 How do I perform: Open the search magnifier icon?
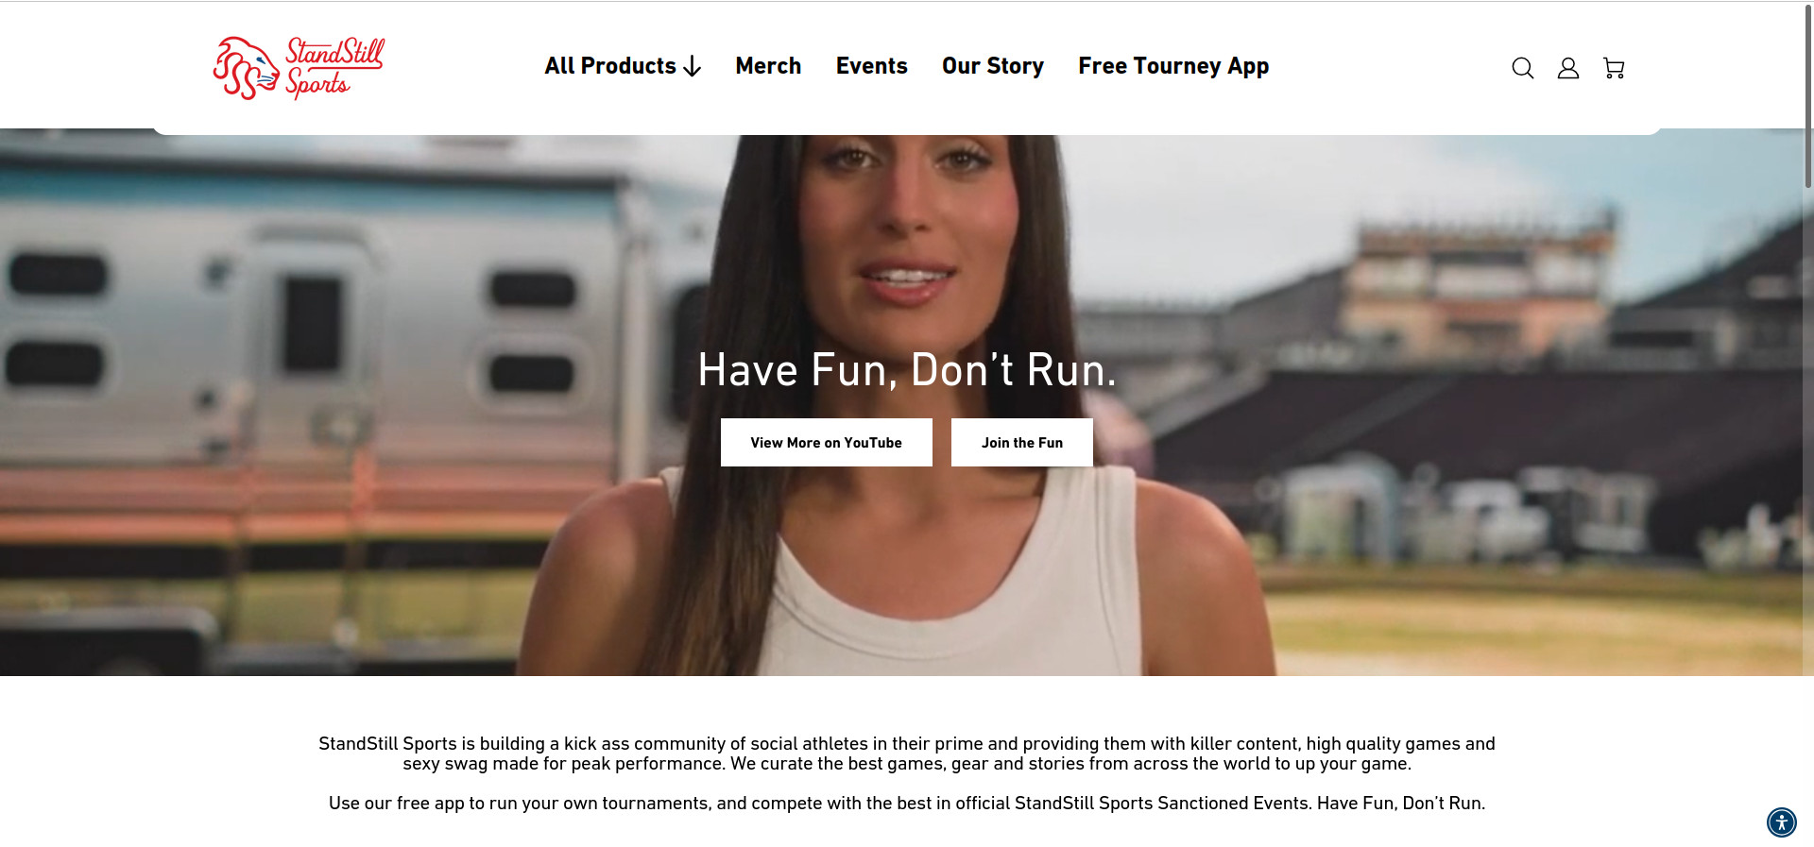click(x=1522, y=68)
